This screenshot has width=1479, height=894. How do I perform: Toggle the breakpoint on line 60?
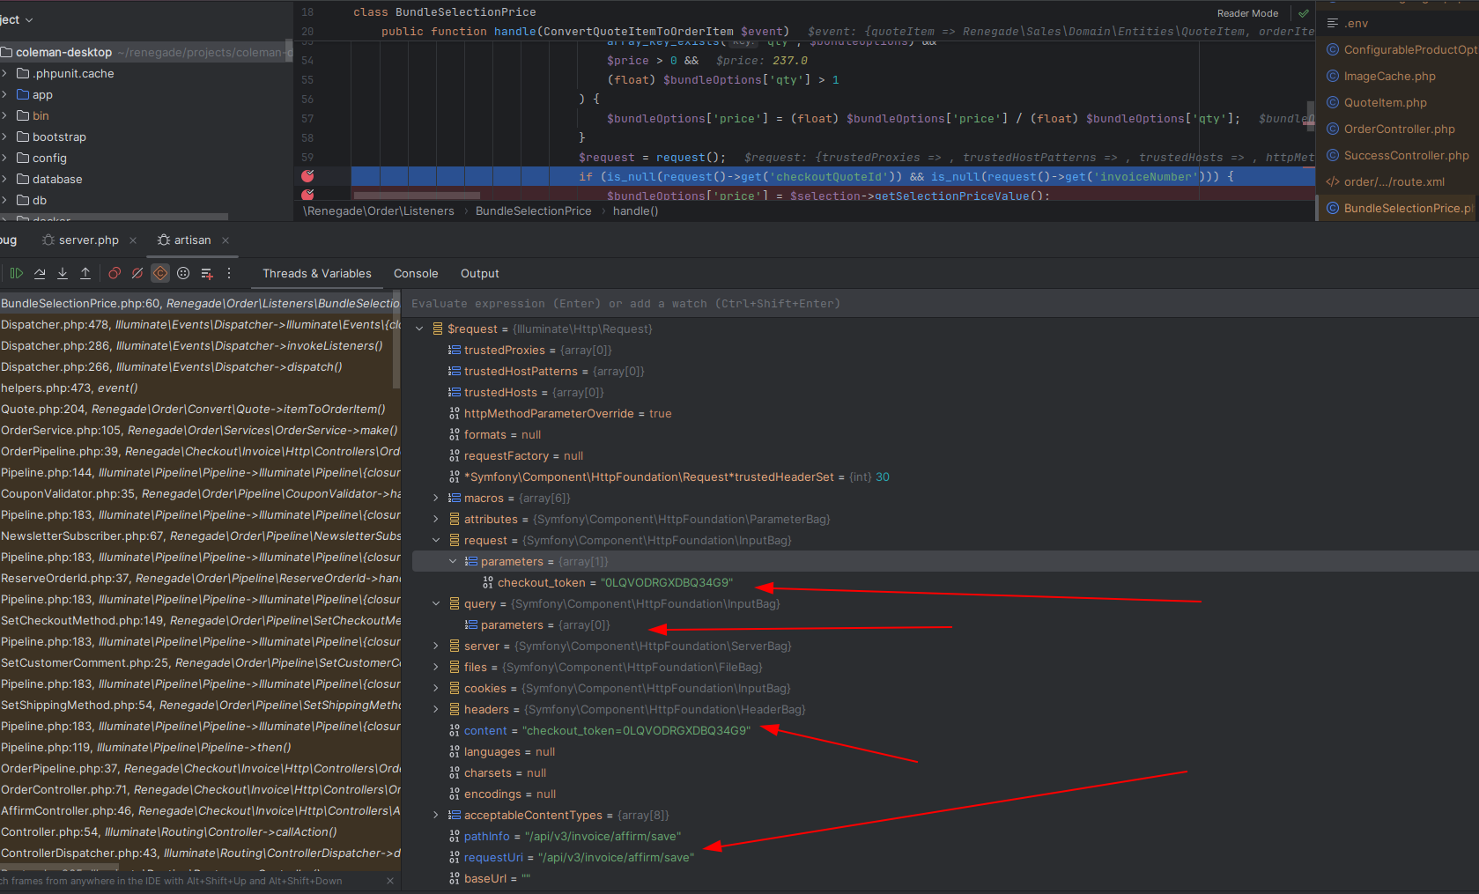[307, 176]
